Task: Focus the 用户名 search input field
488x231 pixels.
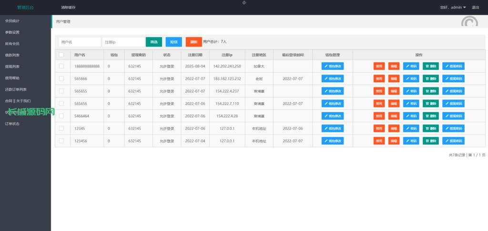Action: point(80,42)
